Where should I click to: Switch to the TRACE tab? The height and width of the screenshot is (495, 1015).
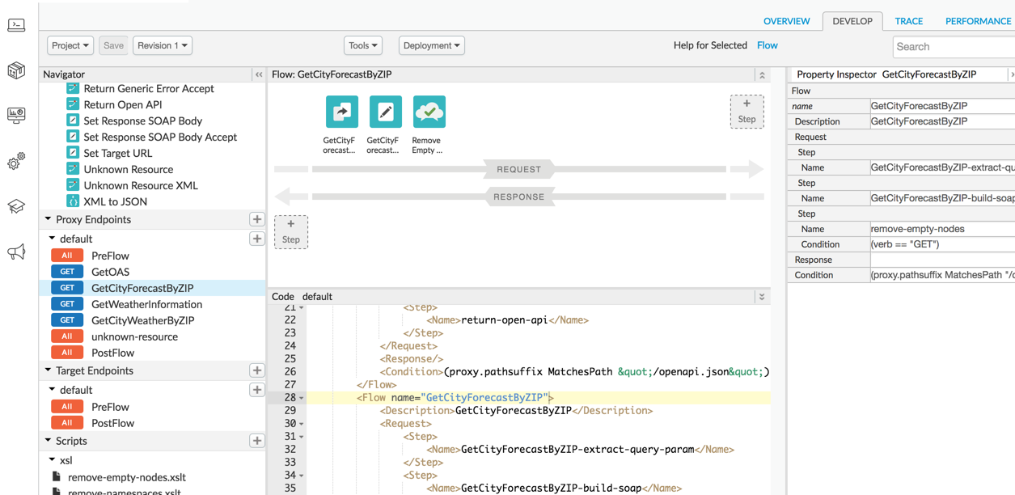(x=908, y=21)
